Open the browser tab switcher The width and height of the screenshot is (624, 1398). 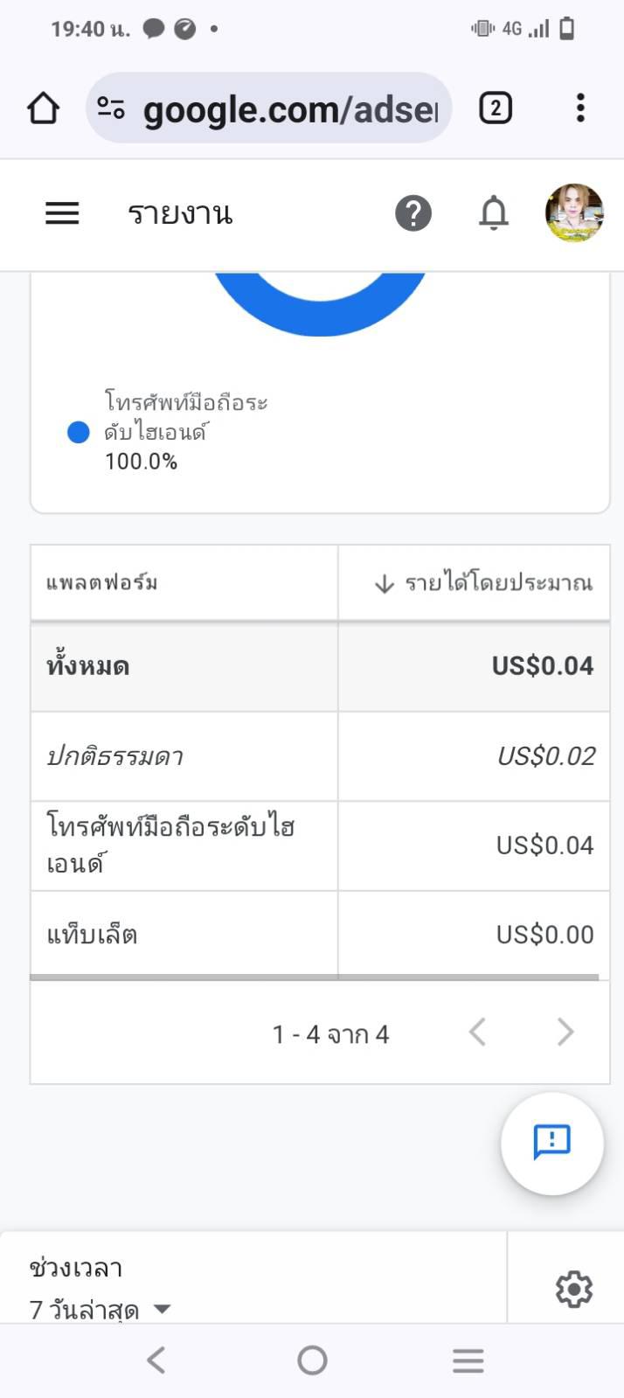click(496, 108)
